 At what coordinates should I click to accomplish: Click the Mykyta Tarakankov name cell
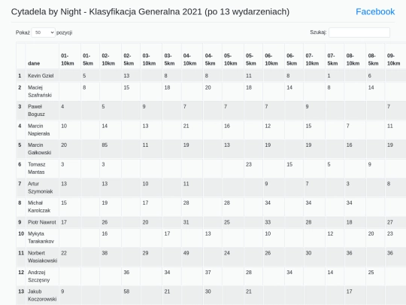pyautogui.click(x=41, y=237)
